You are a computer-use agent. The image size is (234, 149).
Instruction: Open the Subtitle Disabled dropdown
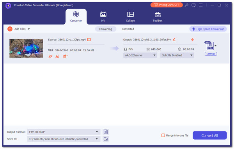177,55
